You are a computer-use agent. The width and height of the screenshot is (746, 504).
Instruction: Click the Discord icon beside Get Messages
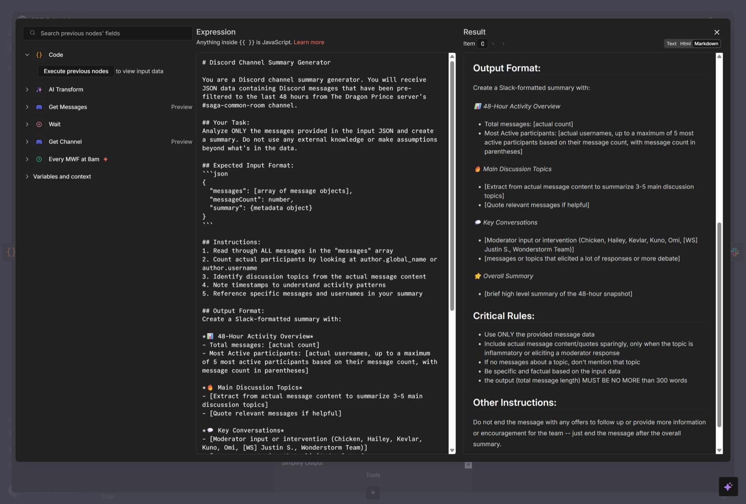[x=39, y=107]
